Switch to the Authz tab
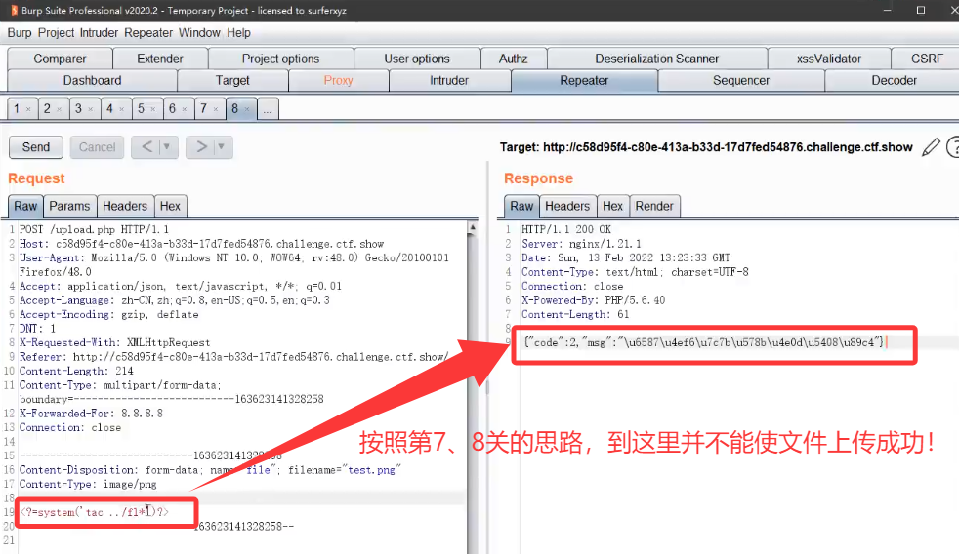This screenshot has height=554, width=959. point(513,59)
